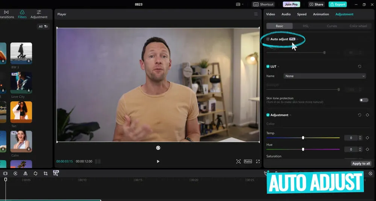Click the rotate tool in timeline toolbar

pos(35,174)
